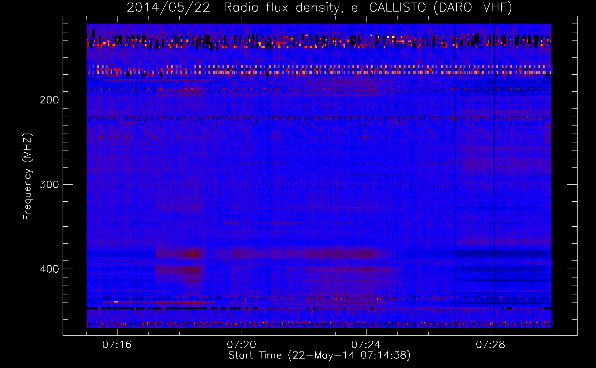Click the 07:16 time tick label
This screenshot has width=596, height=368.
[x=117, y=345]
